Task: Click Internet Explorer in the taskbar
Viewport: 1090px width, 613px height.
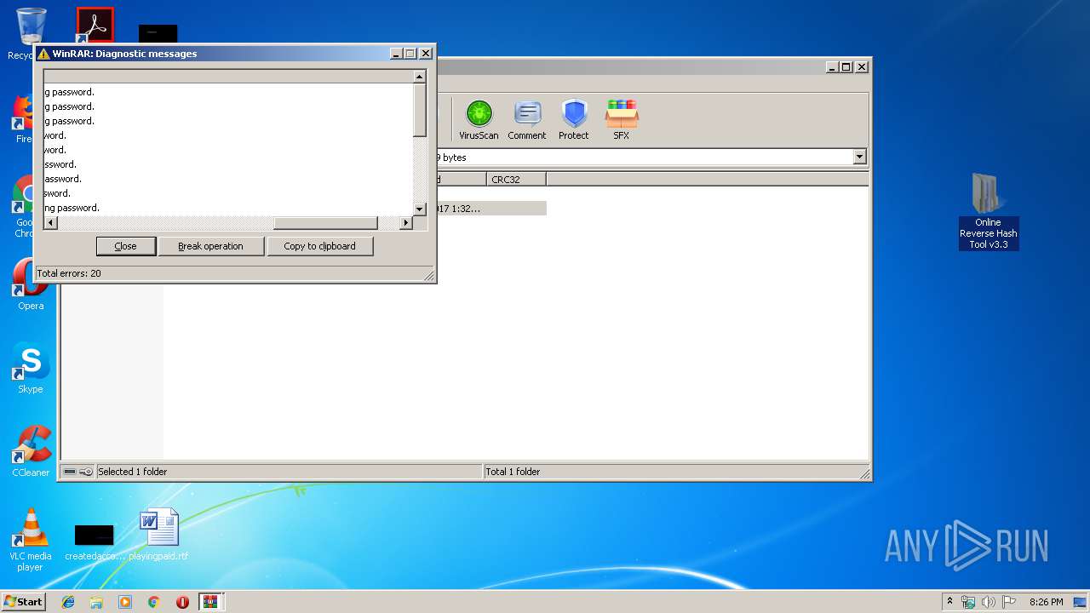Action: 68,602
